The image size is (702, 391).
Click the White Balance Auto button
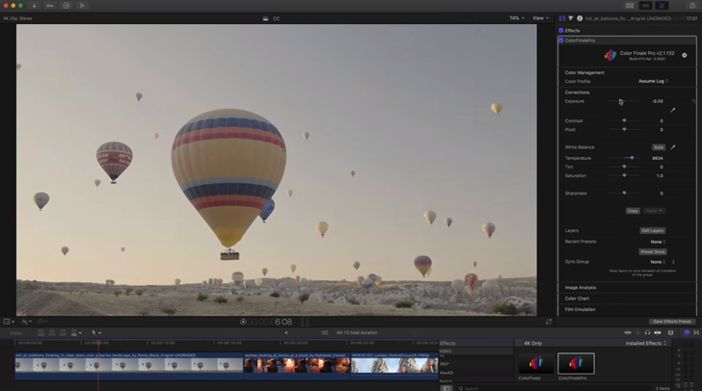(658, 147)
